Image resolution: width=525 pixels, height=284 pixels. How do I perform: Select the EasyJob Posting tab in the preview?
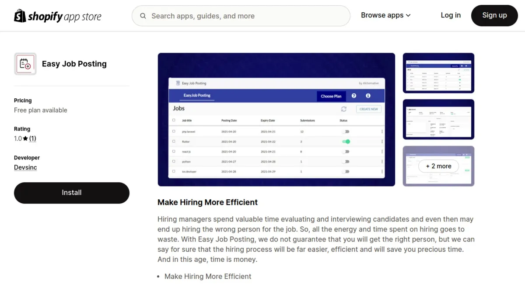tap(197, 95)
